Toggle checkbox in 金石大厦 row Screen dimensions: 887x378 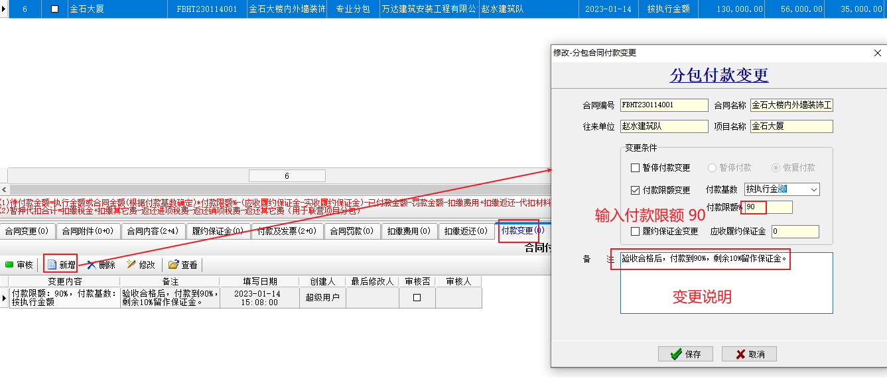click(x=55, y=9)
